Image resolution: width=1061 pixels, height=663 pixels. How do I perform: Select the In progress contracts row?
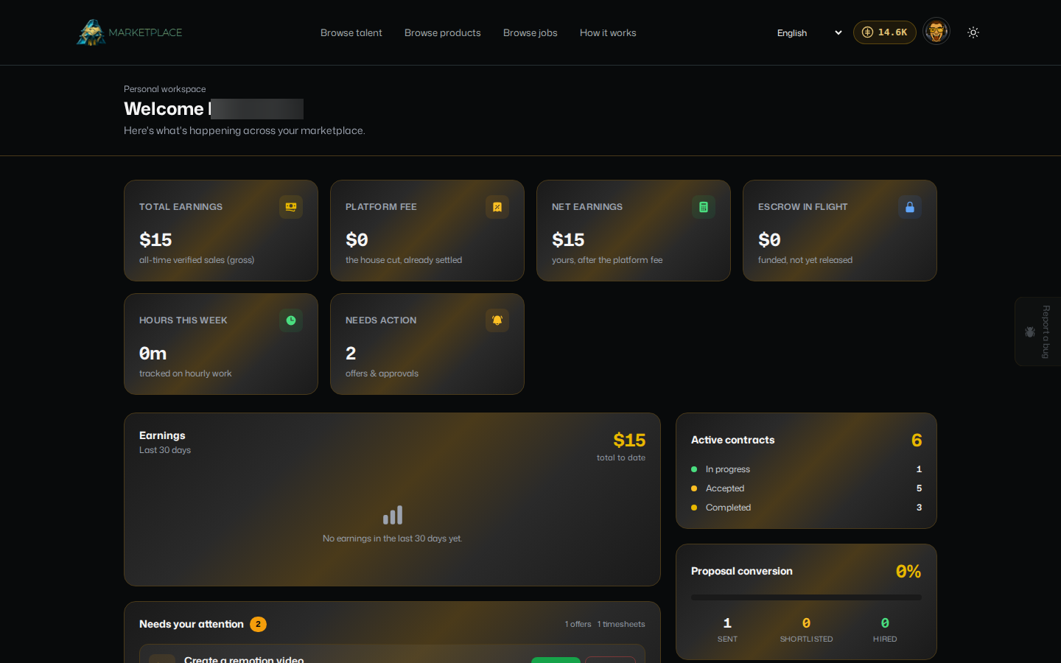click(806, 469)
